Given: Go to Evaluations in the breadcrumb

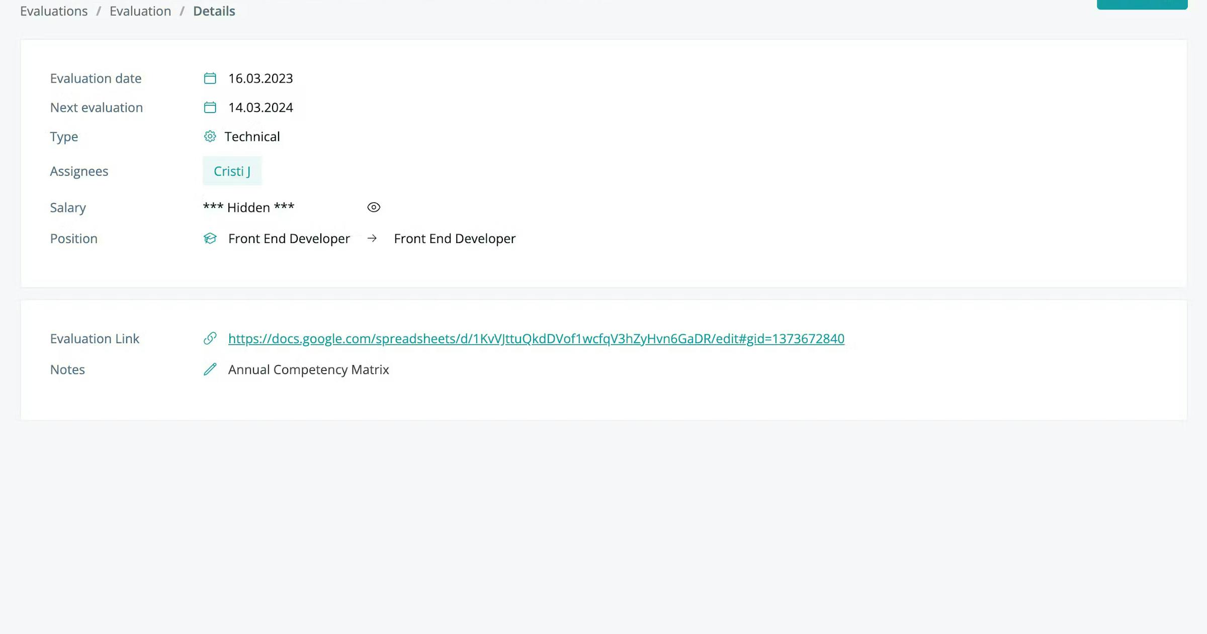Looking at the screenshot, I should [54, 11].
